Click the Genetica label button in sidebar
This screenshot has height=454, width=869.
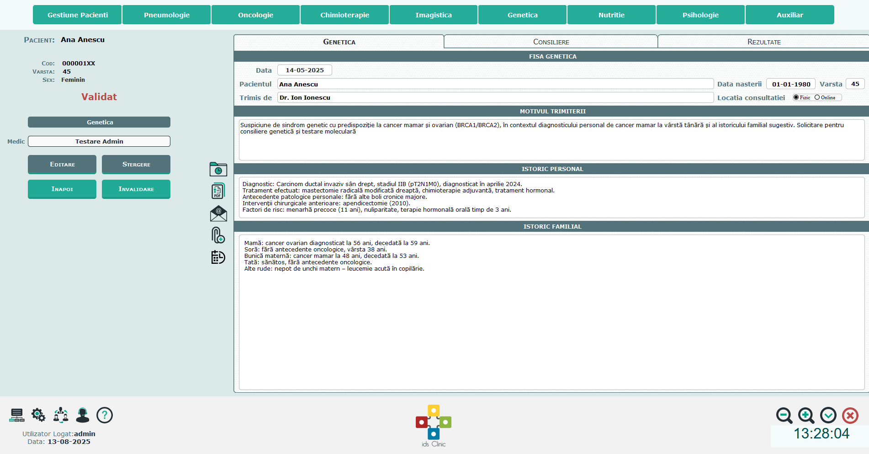[x=99, y=122]
